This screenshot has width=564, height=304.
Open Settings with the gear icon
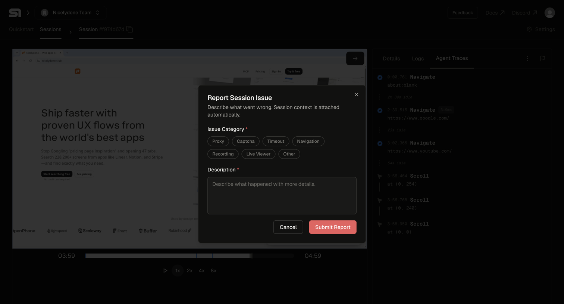pos(540,30)
